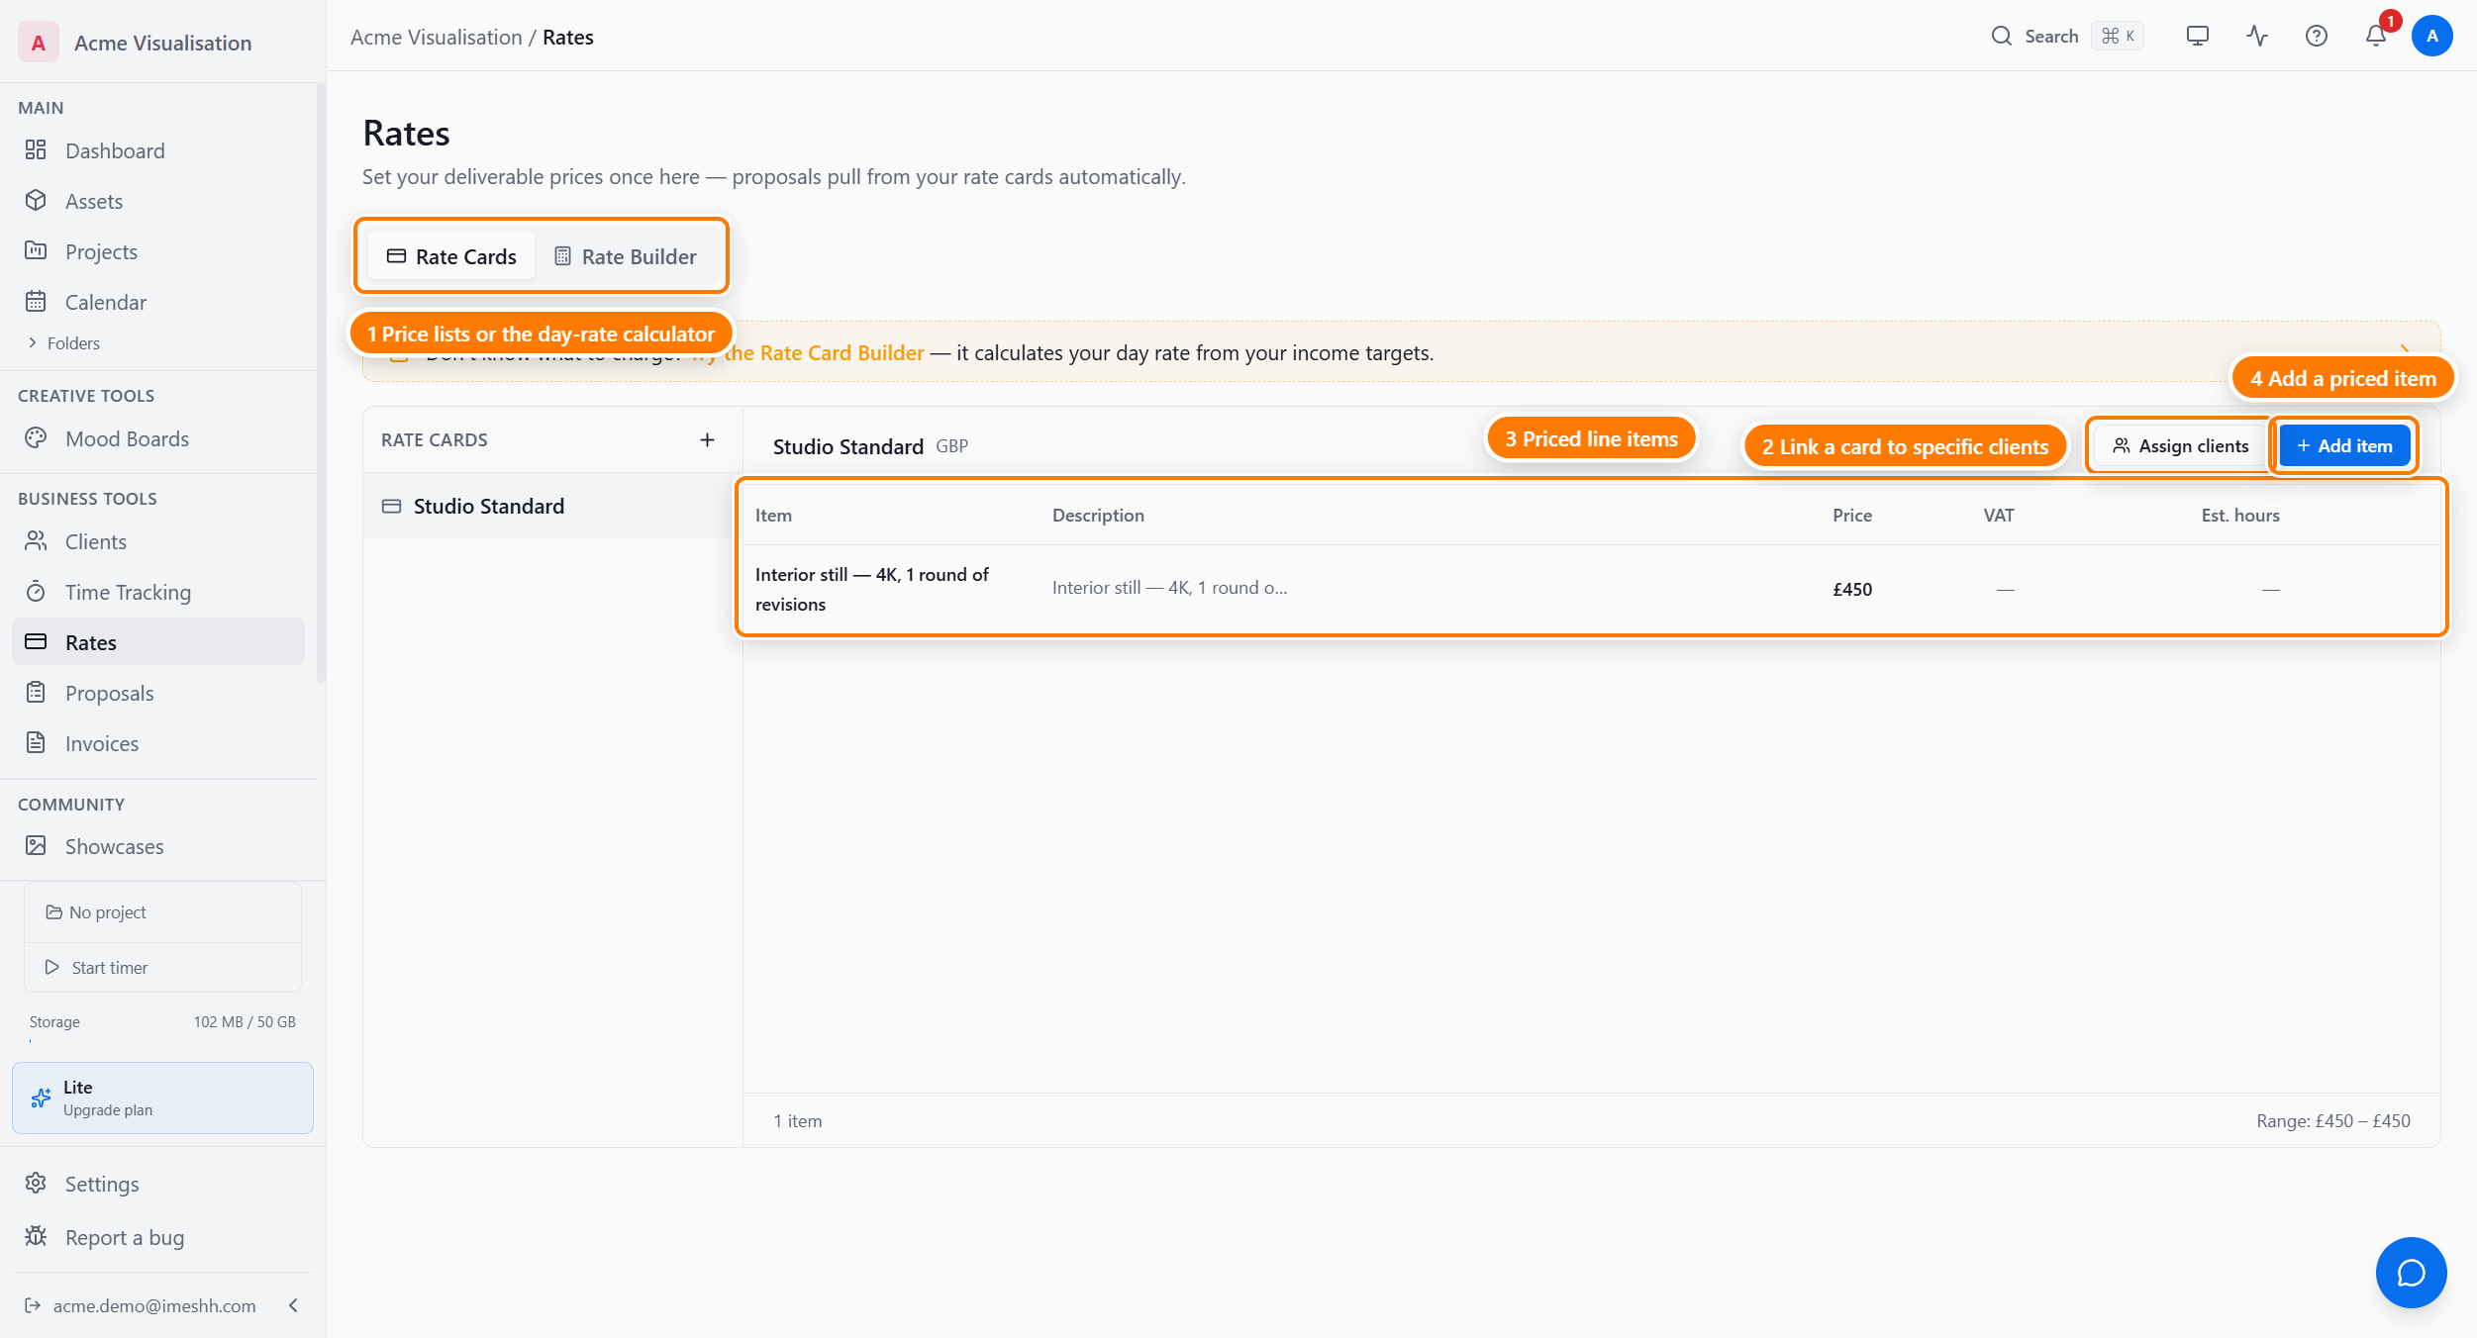
Task: Open Mood Boards creative tool
Action: tap(158, 438)
